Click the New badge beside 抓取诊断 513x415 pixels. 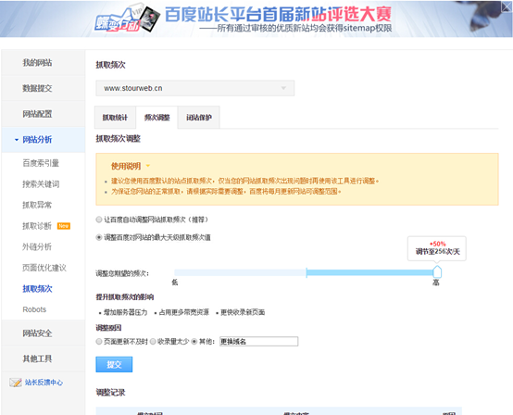[x=64, y=226]
